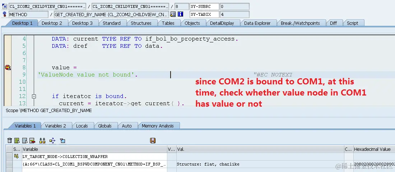Click the SY-SUBRC field

pos(204,6)
